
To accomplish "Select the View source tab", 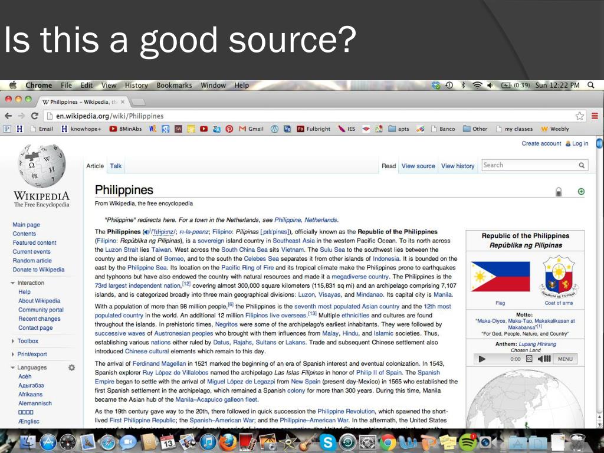I will 418,166.
